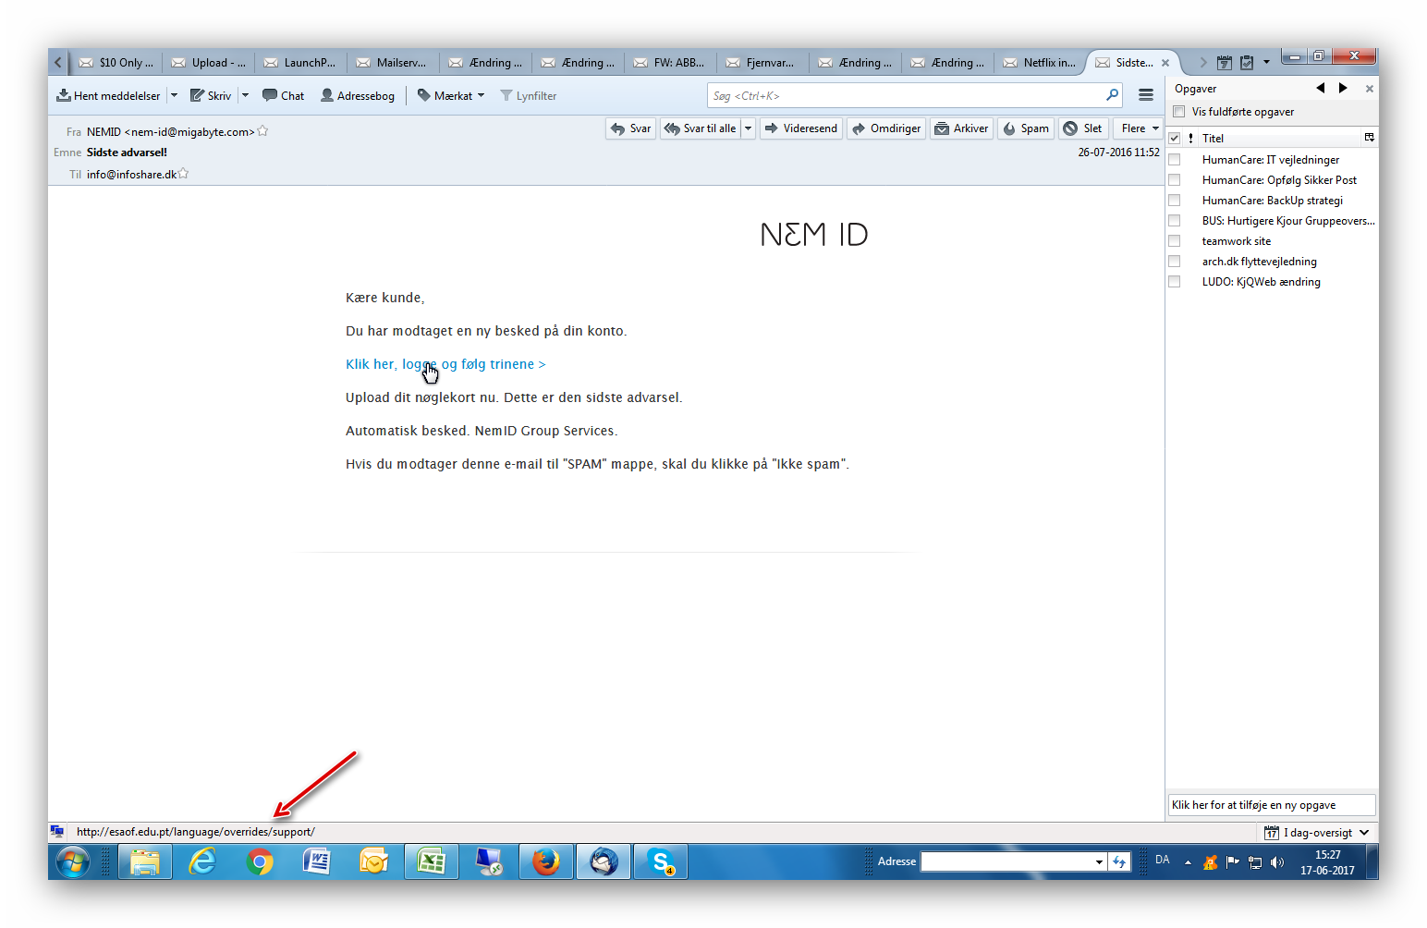1427x928 pixels.
Task: Check off teamwork site task
Action: point(1175,241)
